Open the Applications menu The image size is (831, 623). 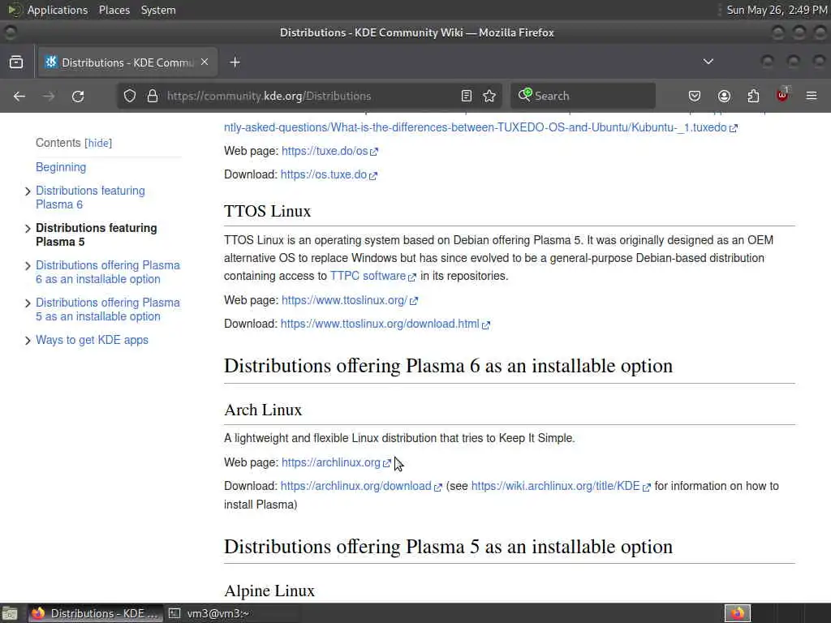pos(58,10)
